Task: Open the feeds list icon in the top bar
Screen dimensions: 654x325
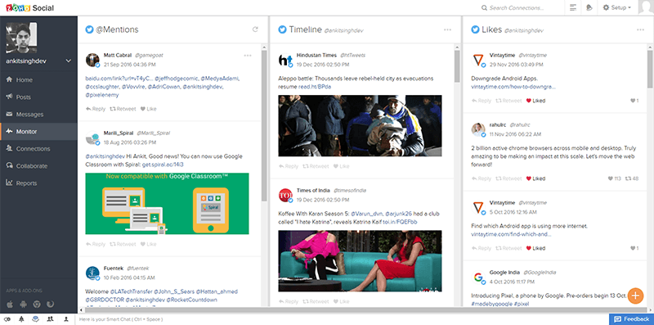Action: pyautogui.click(x=573, y=8)
